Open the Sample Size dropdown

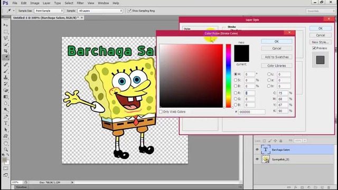coord(49,11)
